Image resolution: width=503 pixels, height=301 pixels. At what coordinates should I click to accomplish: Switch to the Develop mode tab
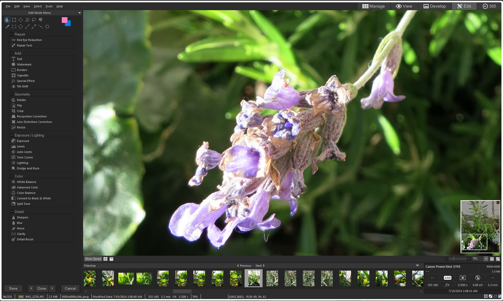coord(435,6)
